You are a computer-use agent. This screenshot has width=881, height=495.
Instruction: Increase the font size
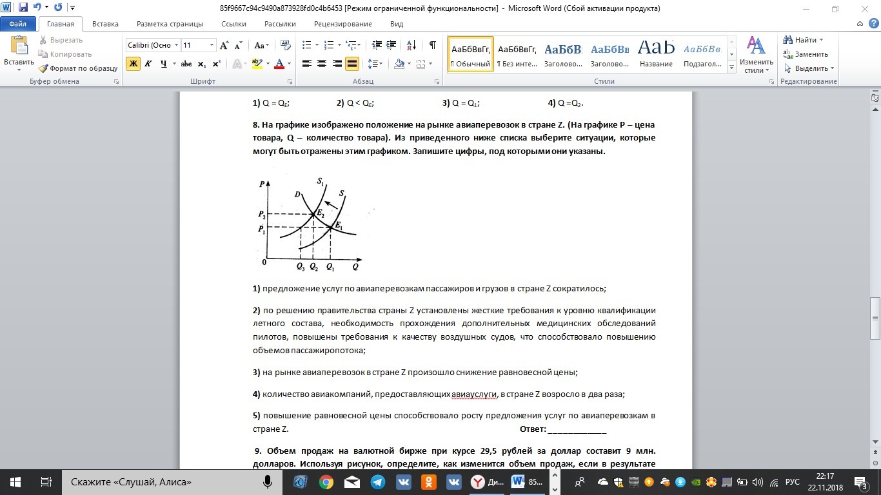click(x=224, y=45)
